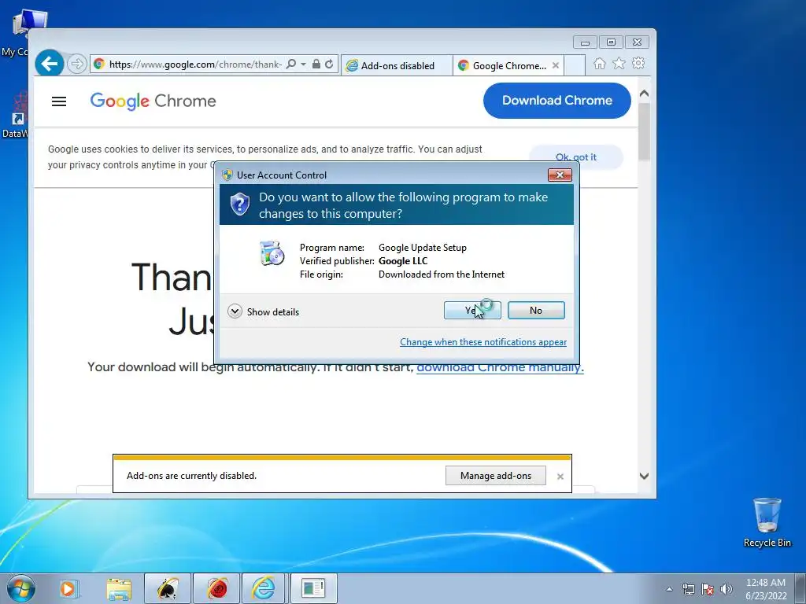Image resolution: width=806 pixels, height=604 pixels.
Task: Click the address bar URL field
Action: 195,64
